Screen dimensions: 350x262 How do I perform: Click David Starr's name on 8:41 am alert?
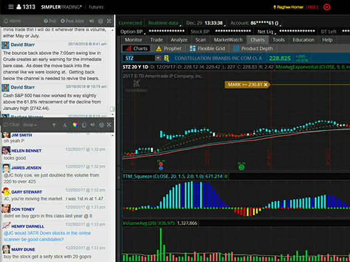(x=23, y=44)
